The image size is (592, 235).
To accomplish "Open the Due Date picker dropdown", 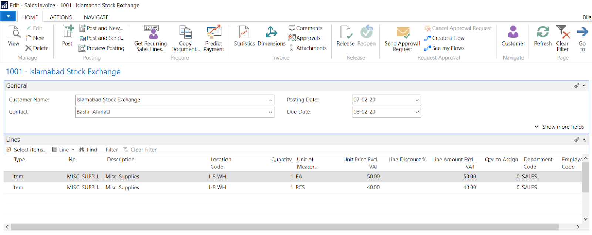I will click(417, 112).
